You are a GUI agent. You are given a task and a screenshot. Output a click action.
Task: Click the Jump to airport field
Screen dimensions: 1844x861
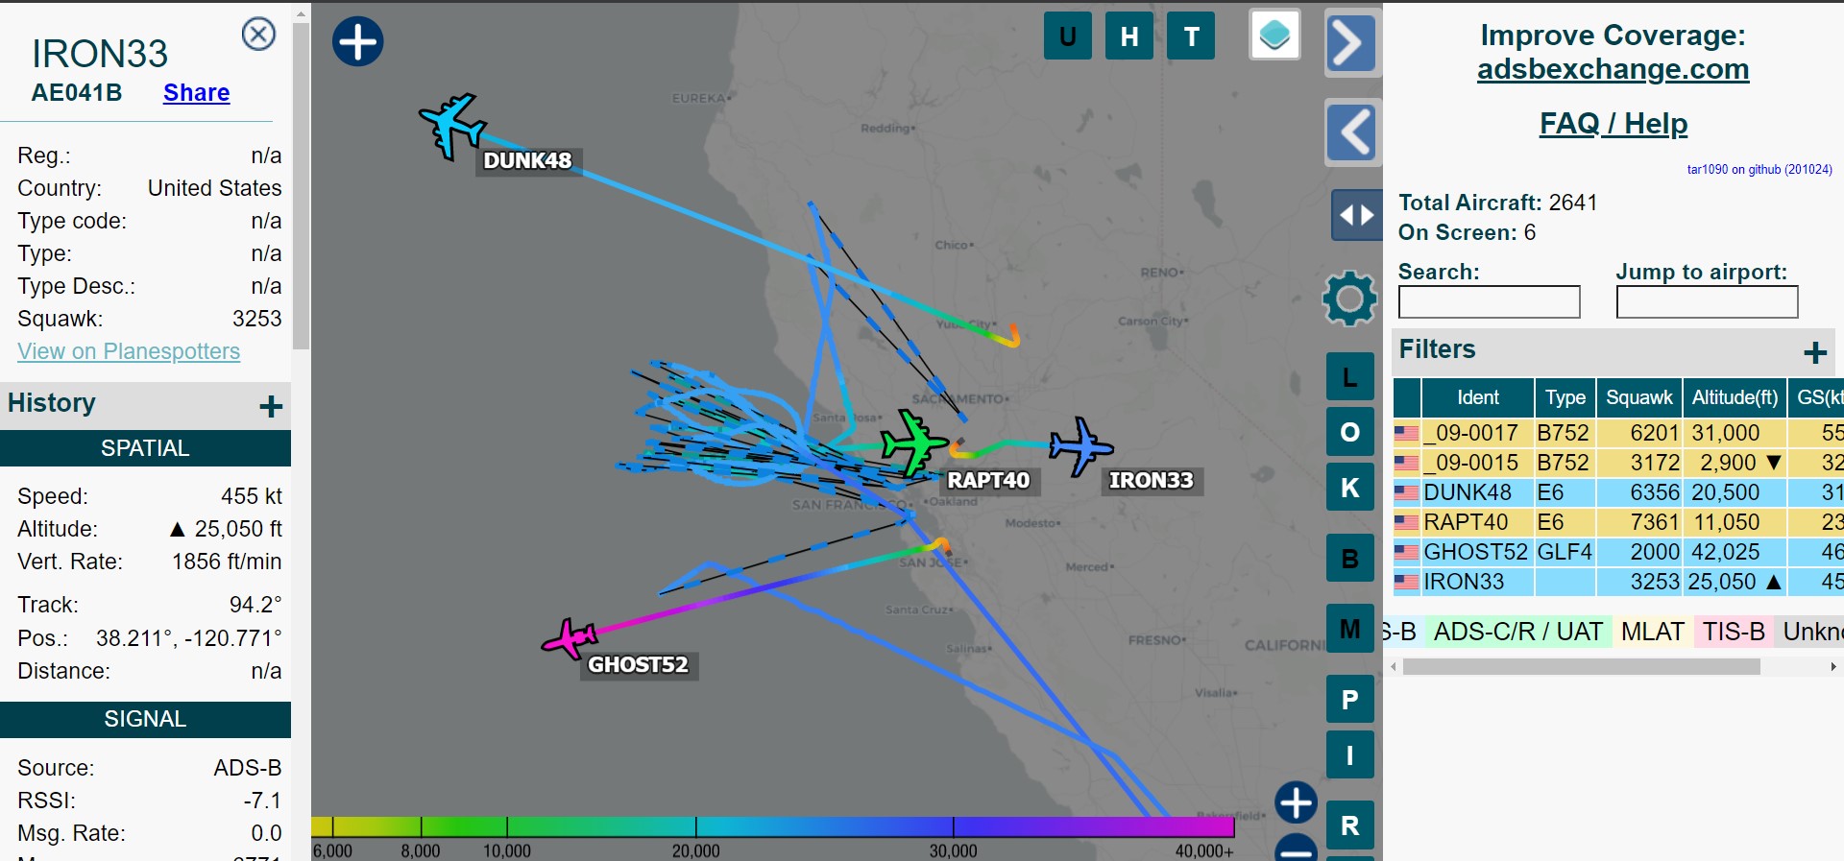1707,301
